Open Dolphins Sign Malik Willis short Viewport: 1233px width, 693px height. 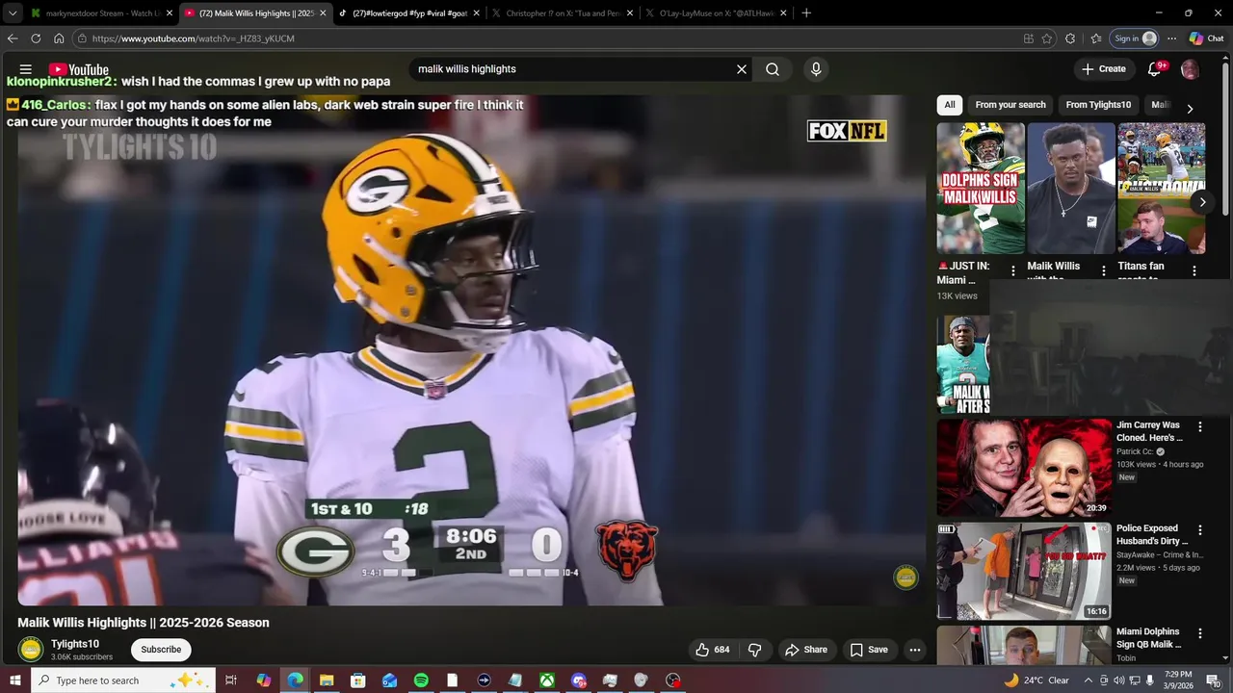tap(981, 189)
